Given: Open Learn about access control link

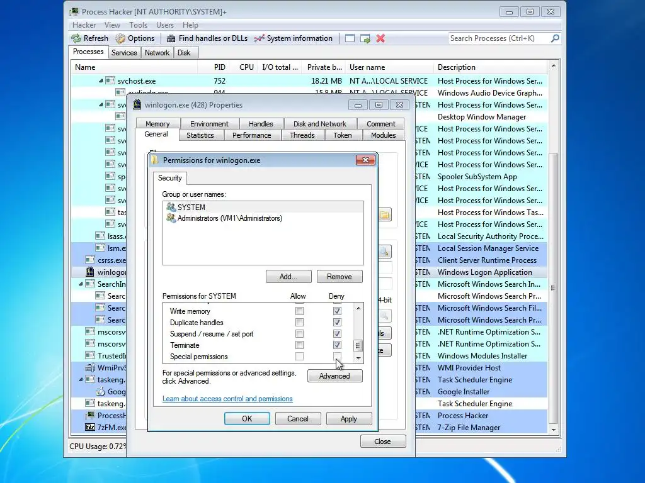Looking at the screenshot, I should (x=227, y=399).
